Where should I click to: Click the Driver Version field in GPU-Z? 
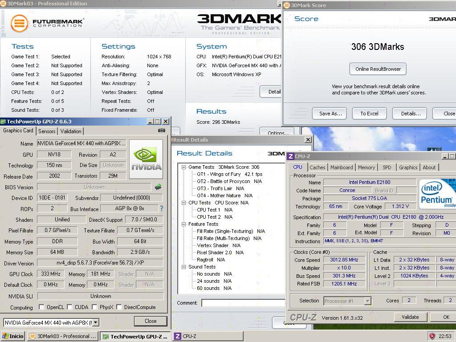pyautogui.click(x=100, y=263)
